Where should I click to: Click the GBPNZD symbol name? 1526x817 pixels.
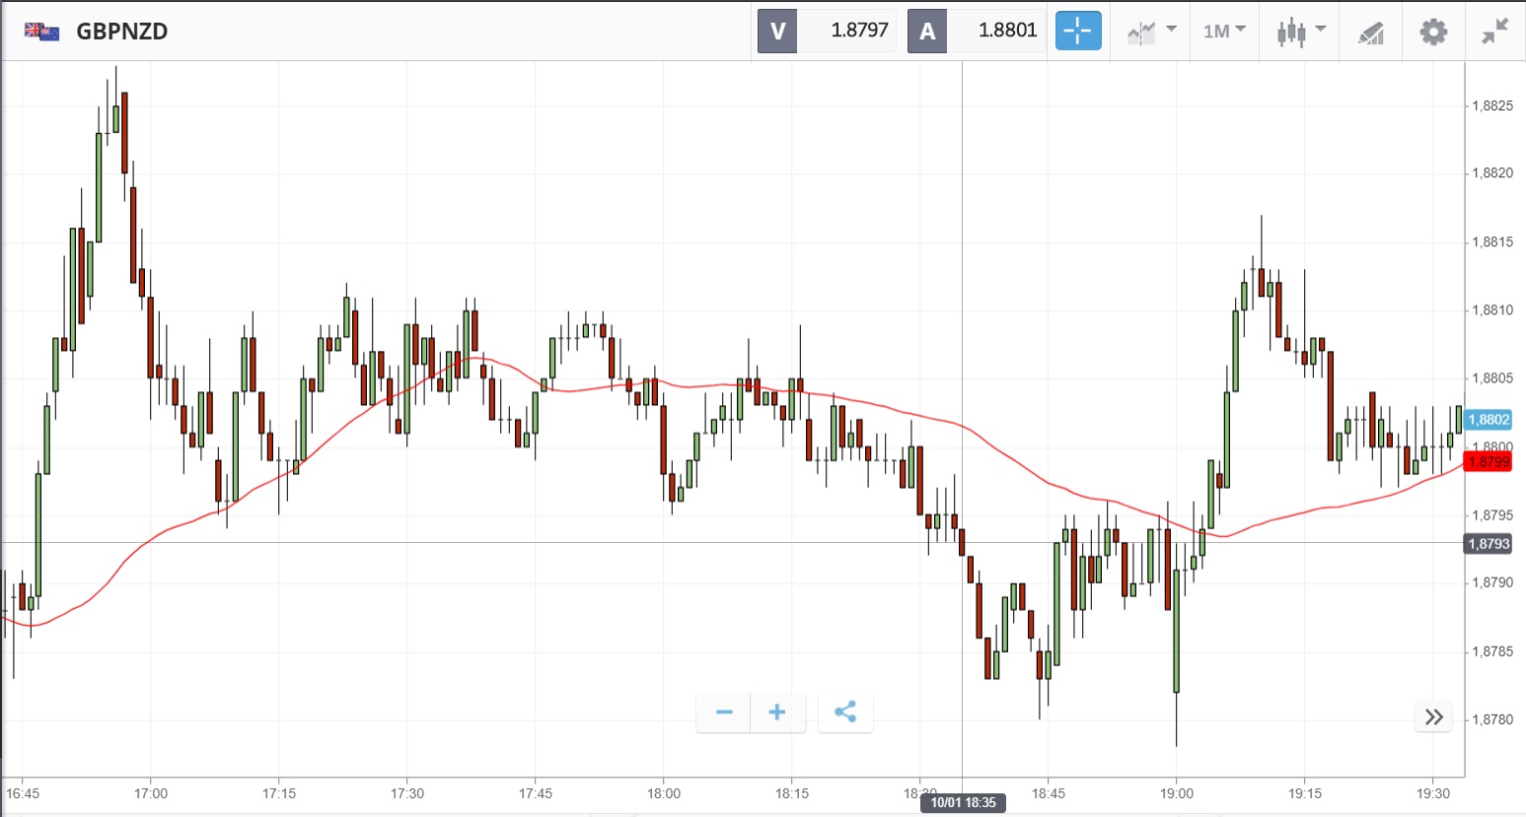point(122,32)
